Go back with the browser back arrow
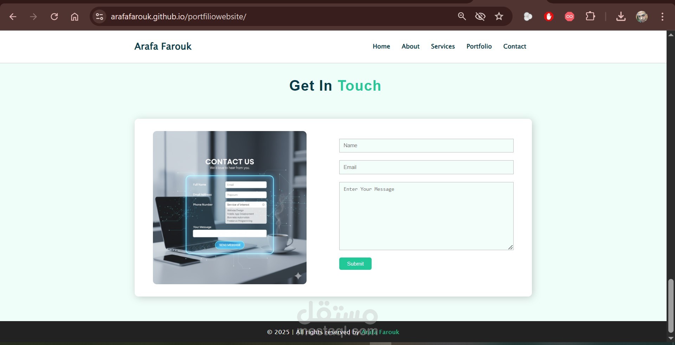This screenshot has height=345, width=675. pos(13,17)
